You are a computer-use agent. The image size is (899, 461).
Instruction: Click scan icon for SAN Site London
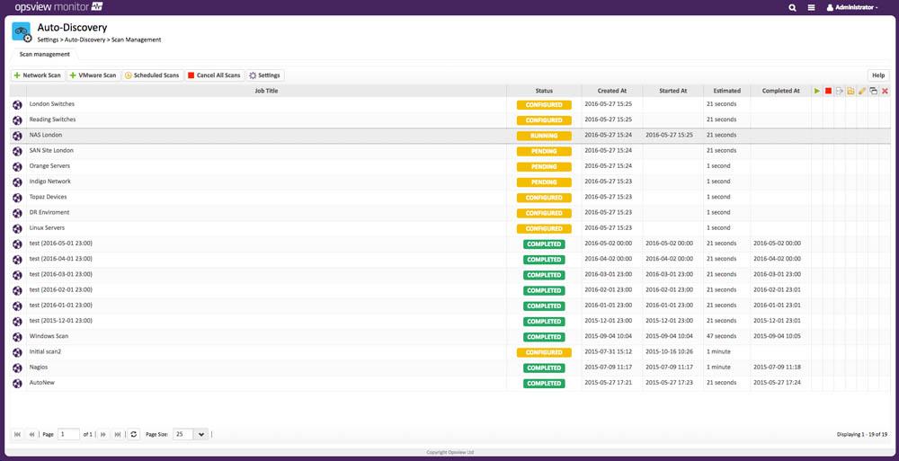click(17, 151)
